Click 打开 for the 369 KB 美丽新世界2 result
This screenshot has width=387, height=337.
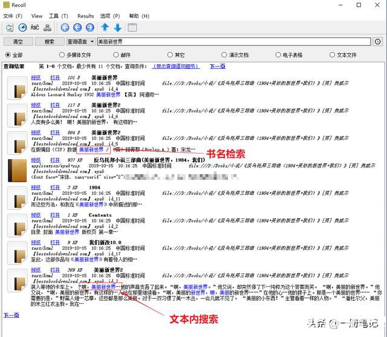point(55,270)
